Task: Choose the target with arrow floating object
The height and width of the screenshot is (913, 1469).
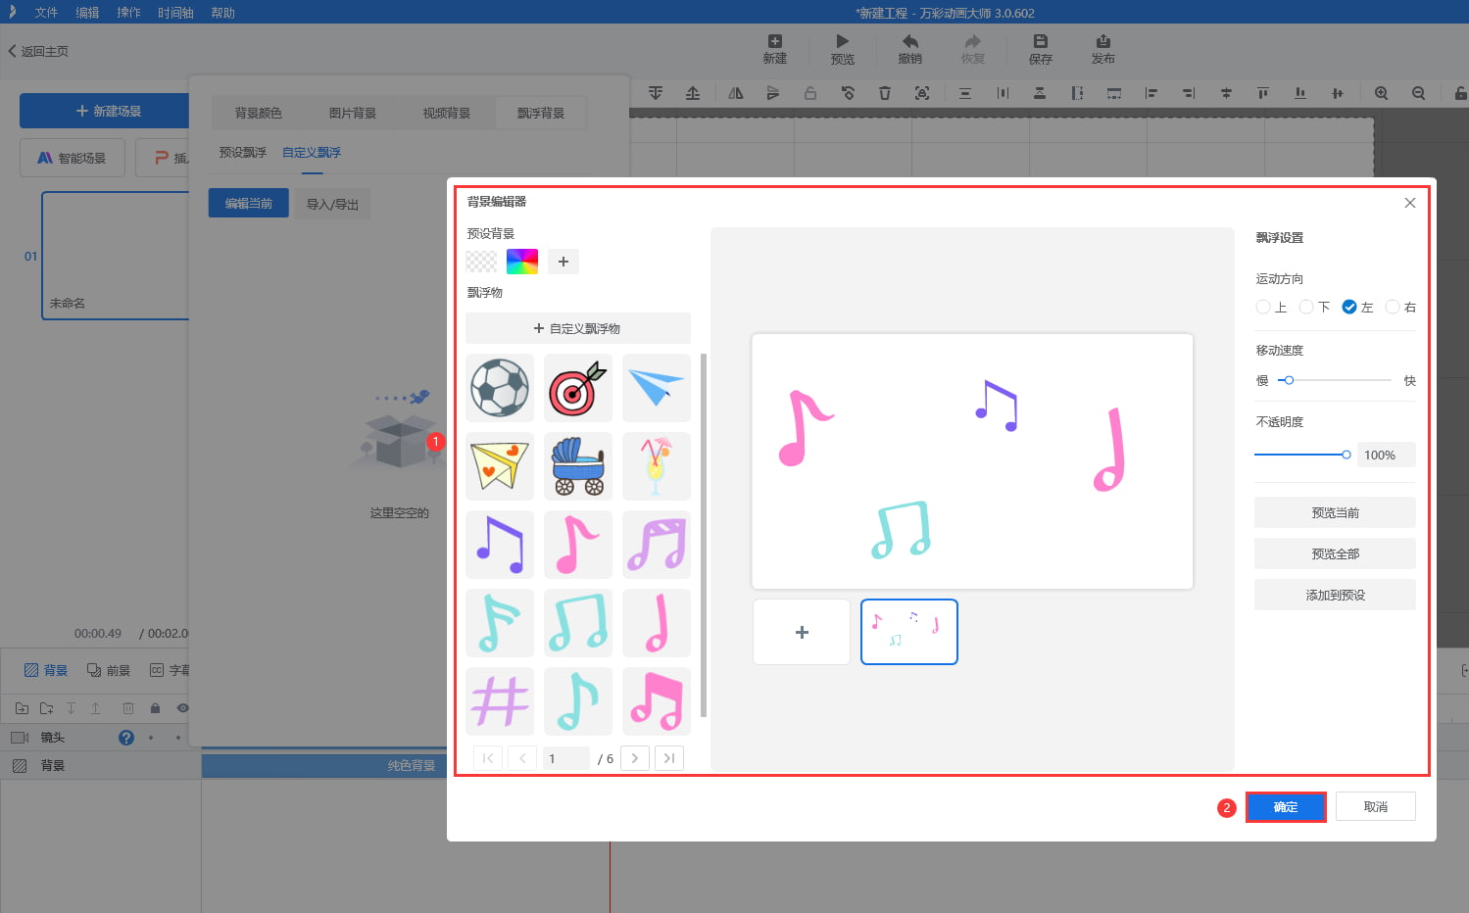Action: (x=578, y=388)
